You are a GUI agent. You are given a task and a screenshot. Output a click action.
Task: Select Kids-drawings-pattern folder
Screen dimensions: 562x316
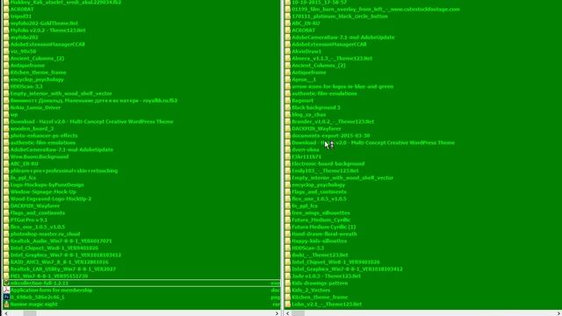click(x=320, y=283)
